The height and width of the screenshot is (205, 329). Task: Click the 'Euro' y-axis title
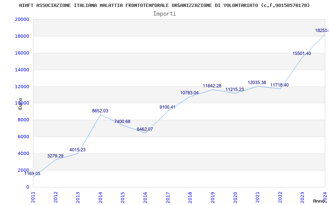(20, 104)
